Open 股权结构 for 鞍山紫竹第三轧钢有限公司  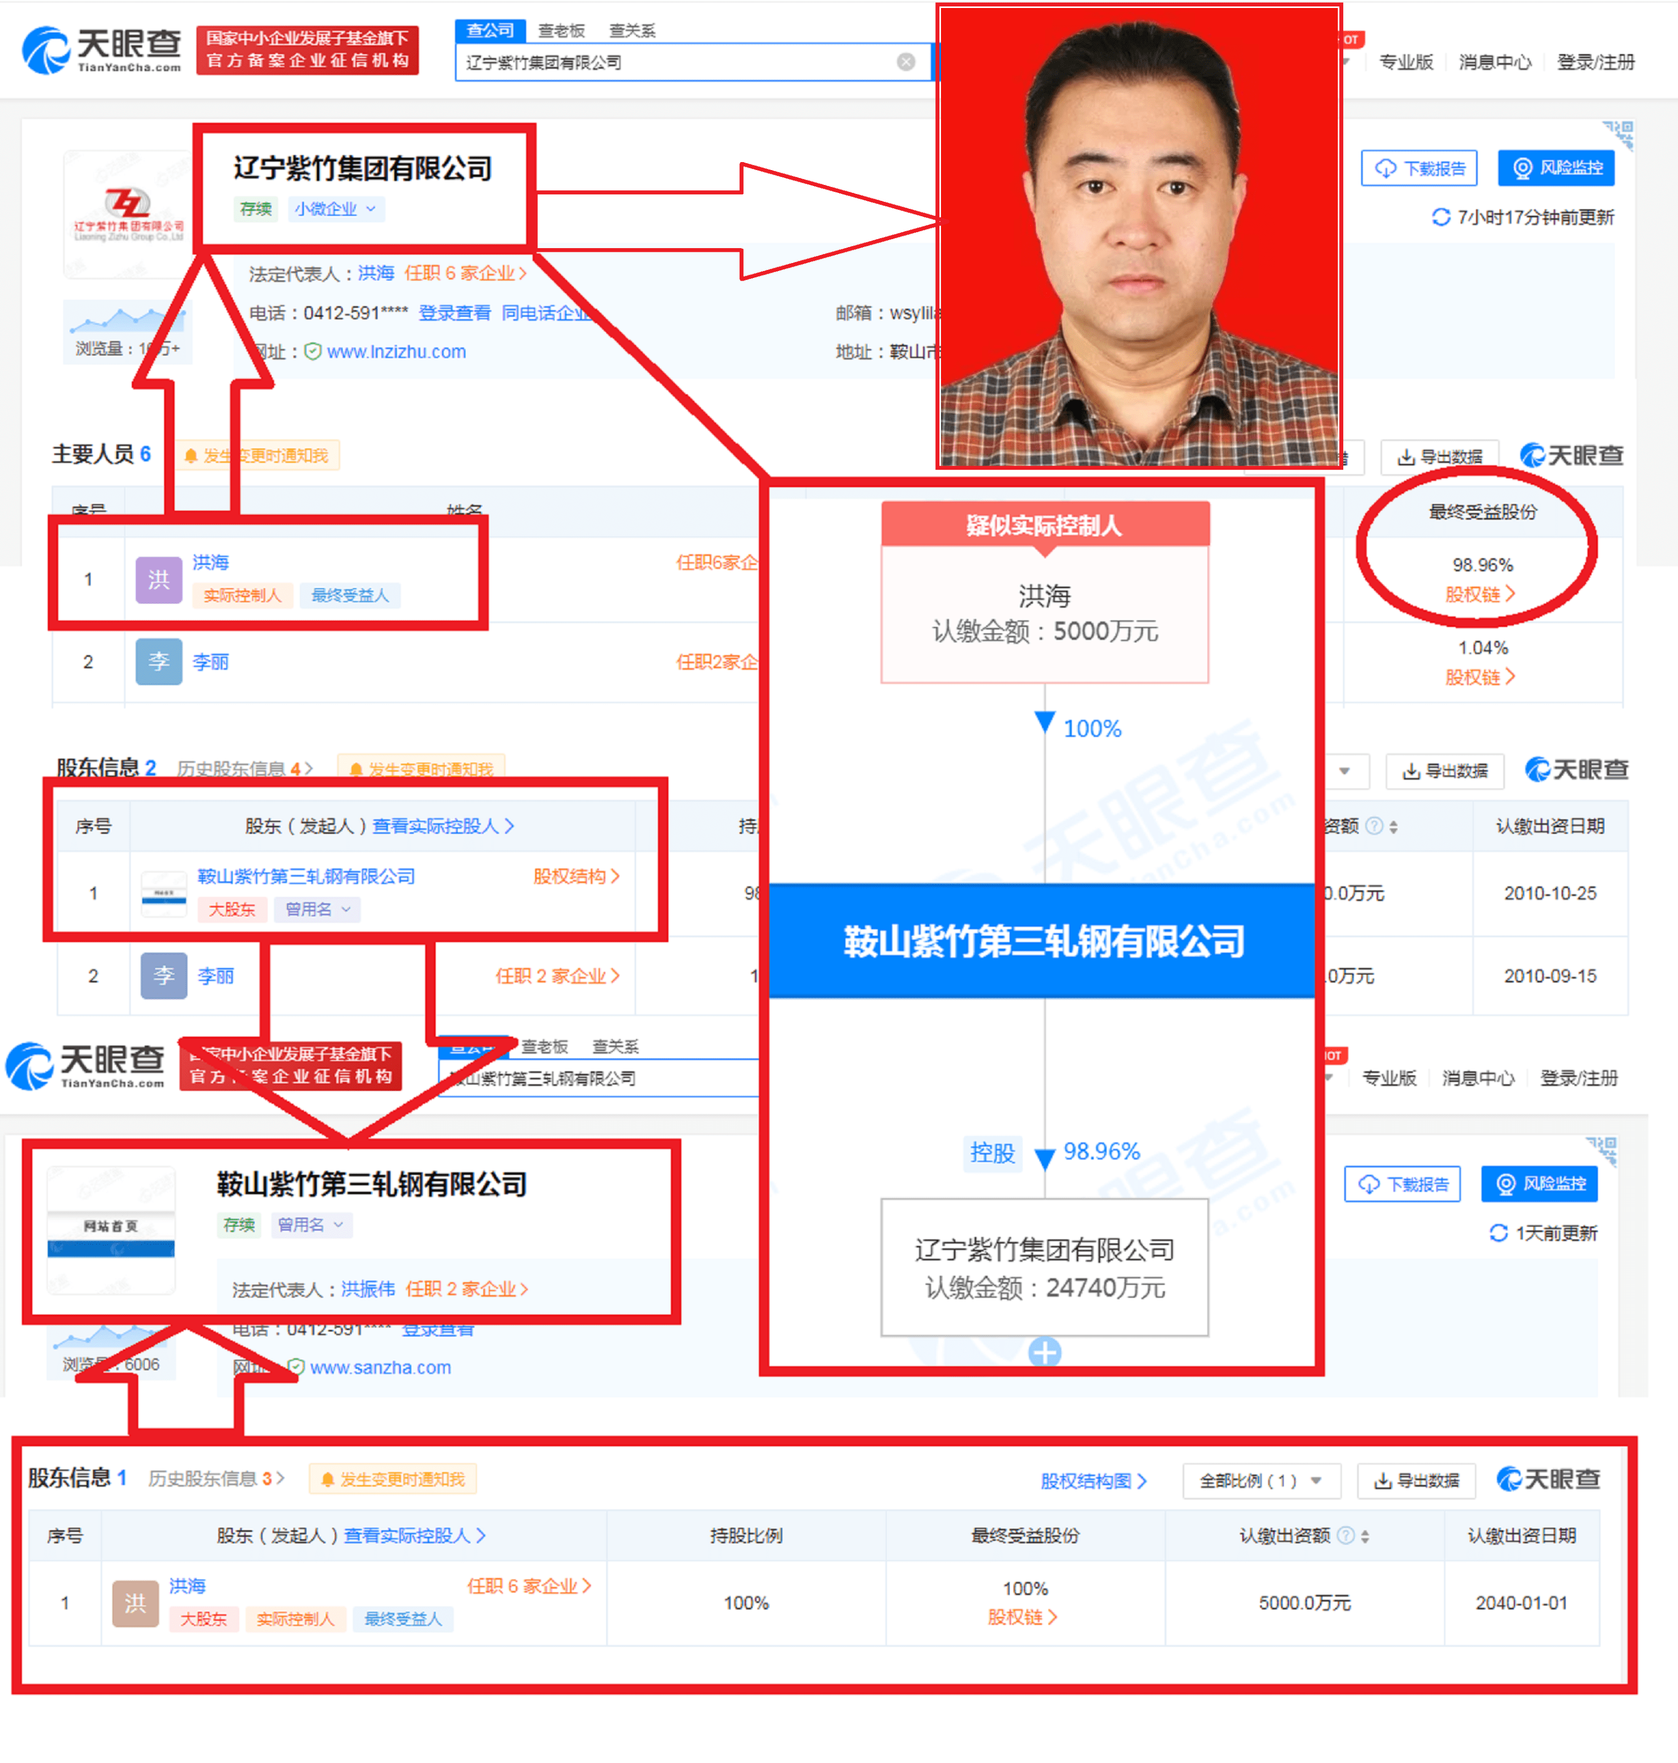576,877
